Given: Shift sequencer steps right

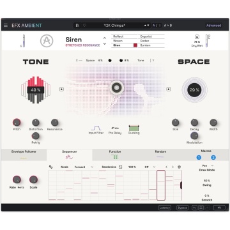Looking at the screenshot, I should coord(172,167).
